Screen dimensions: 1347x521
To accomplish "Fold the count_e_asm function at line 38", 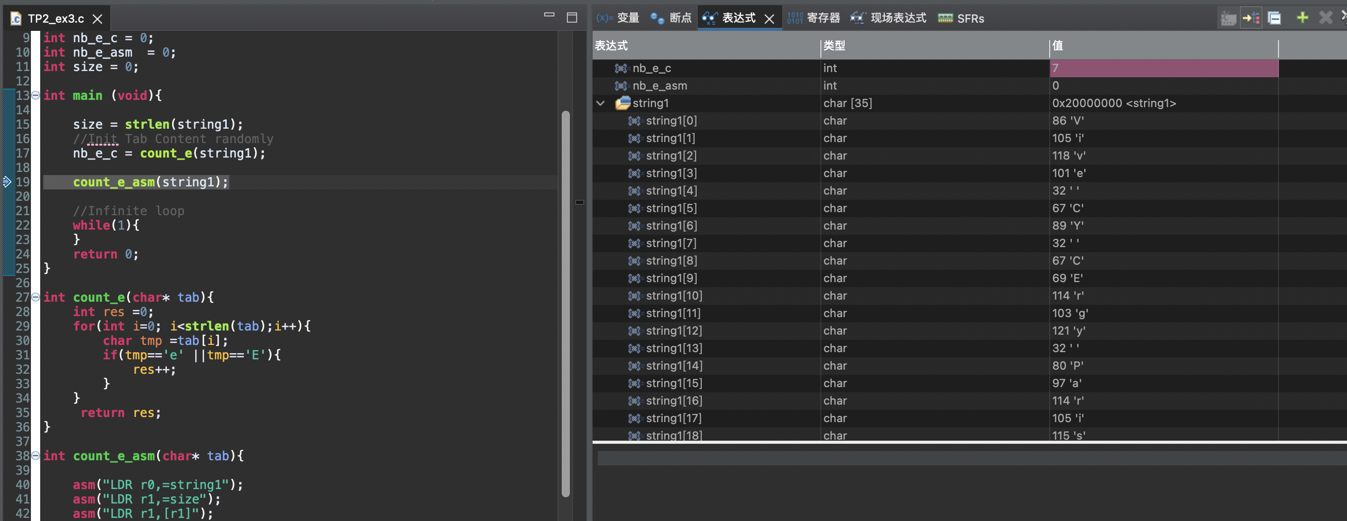I will [36, 456].
